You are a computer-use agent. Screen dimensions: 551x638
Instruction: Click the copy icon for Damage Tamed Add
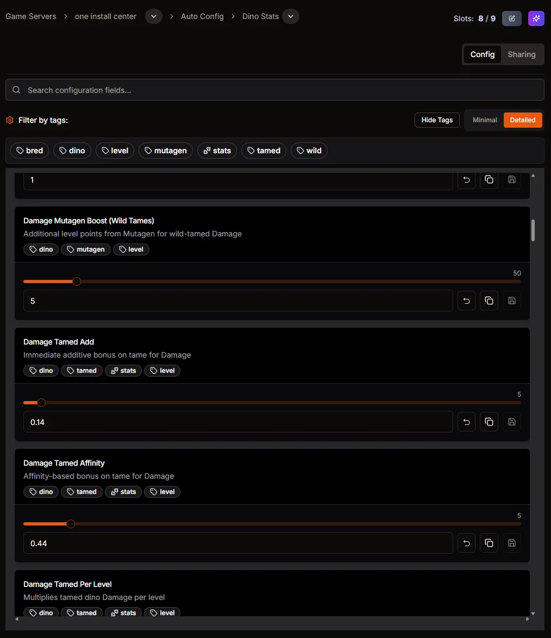tap(489, 422)
